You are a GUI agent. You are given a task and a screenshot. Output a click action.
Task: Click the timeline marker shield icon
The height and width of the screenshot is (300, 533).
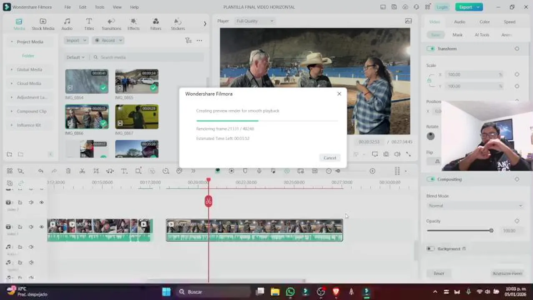coord(245,171)
